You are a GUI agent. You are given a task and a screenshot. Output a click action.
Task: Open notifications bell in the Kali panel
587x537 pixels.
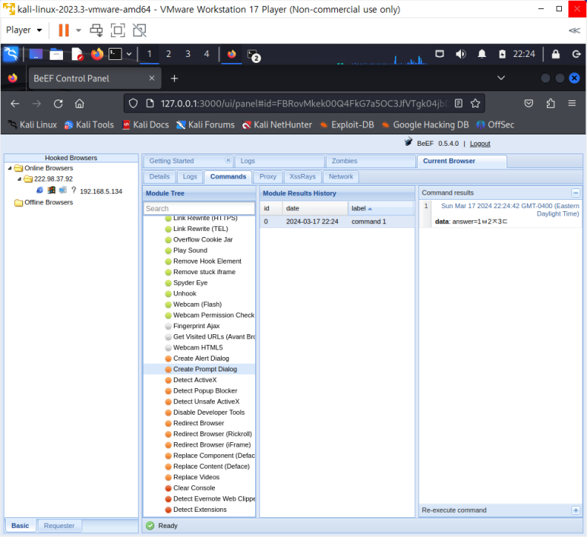[x=481, y=54]
